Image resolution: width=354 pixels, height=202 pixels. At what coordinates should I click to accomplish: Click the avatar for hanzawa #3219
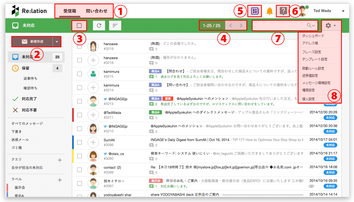tap(93, 46)
